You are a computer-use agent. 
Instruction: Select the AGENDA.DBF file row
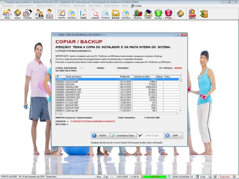click(x=117, y=87)
